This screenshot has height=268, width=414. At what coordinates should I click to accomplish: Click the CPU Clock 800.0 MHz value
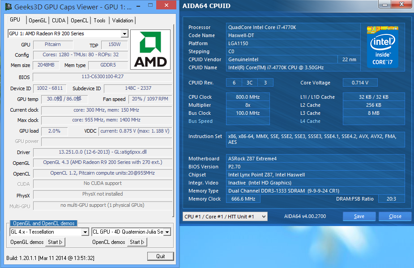248,97
